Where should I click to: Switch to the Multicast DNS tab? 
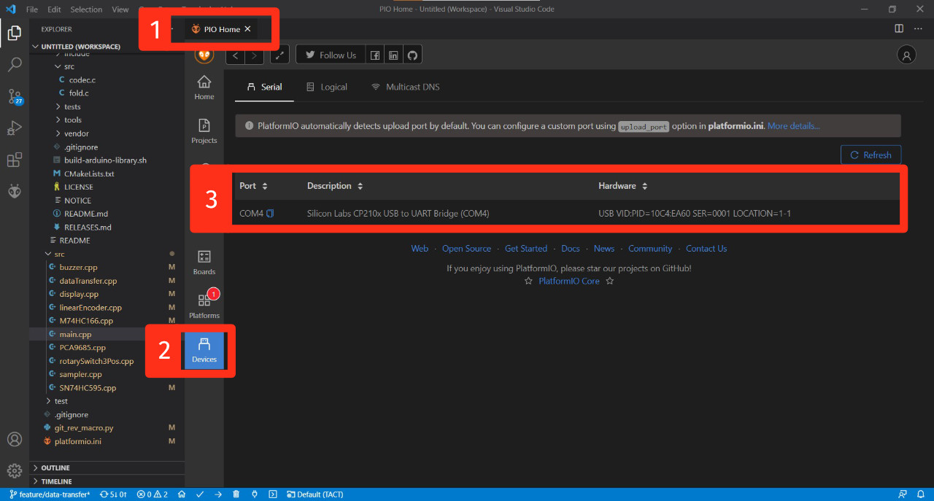(x=406, y=87)
